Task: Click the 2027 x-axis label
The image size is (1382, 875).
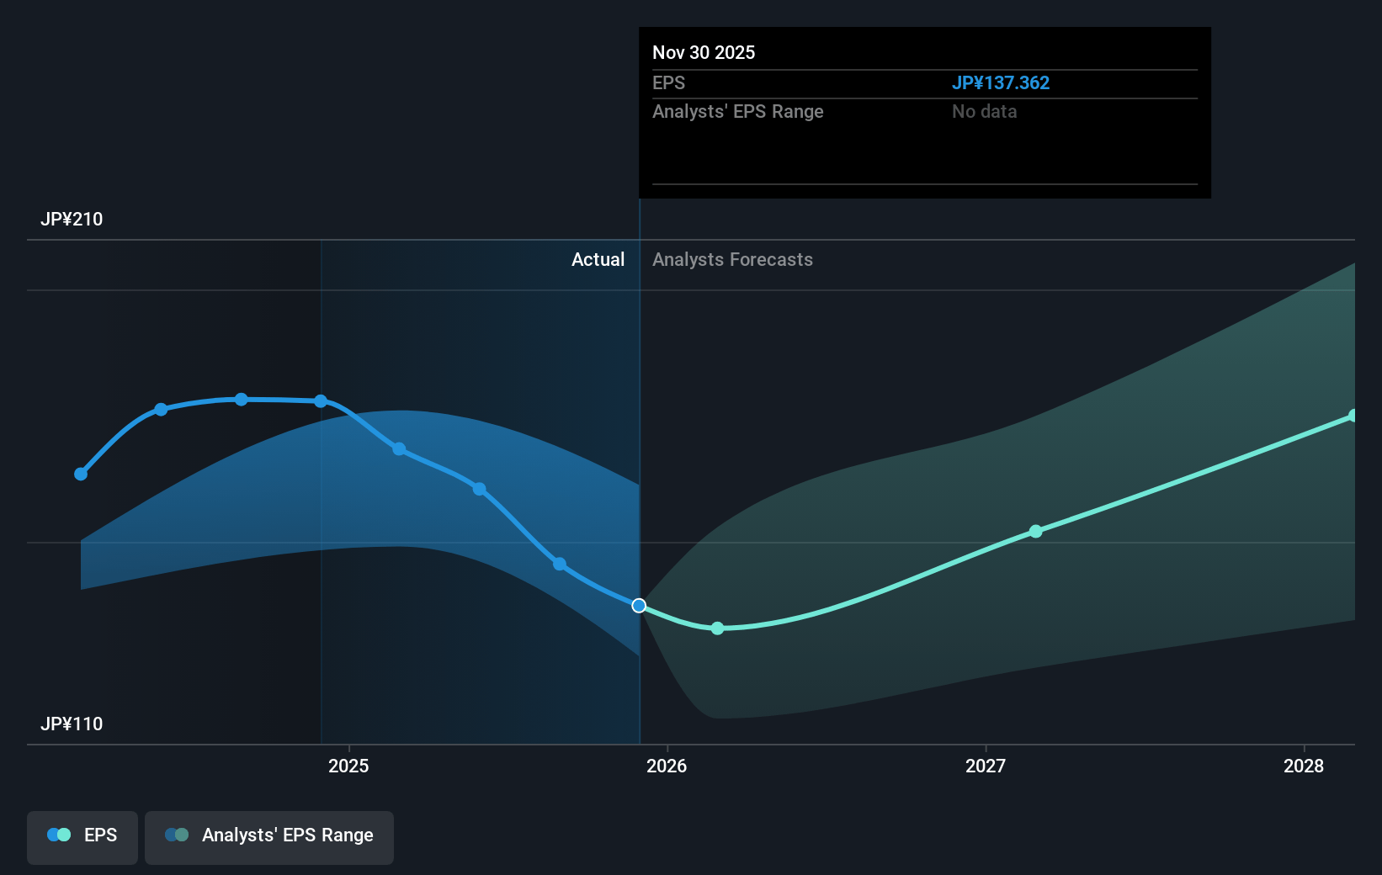Action: tap(986, 766)
